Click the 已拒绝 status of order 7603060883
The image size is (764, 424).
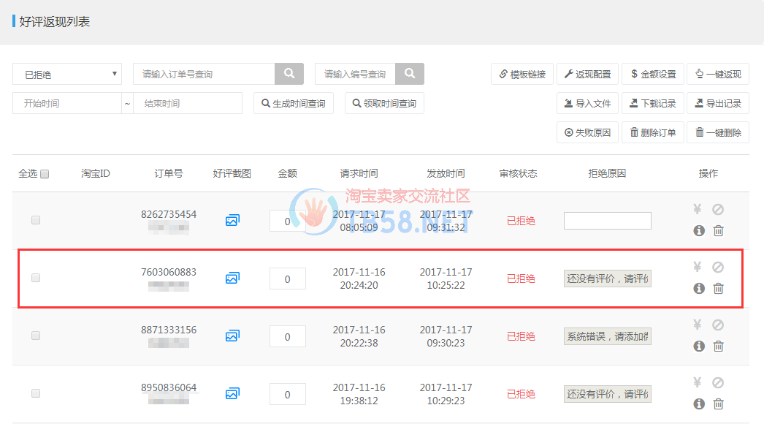point(521,279)
